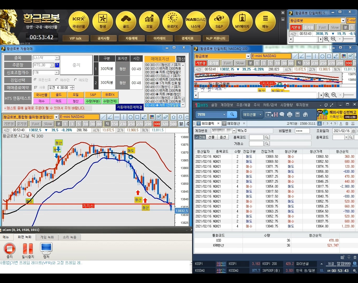Click HTS toolbar search magnifier button
The width and height of the screenshot is (358, 283).
click(232, 115)
